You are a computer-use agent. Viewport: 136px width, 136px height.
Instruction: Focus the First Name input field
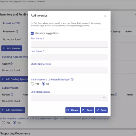click(x=69, y=44)
